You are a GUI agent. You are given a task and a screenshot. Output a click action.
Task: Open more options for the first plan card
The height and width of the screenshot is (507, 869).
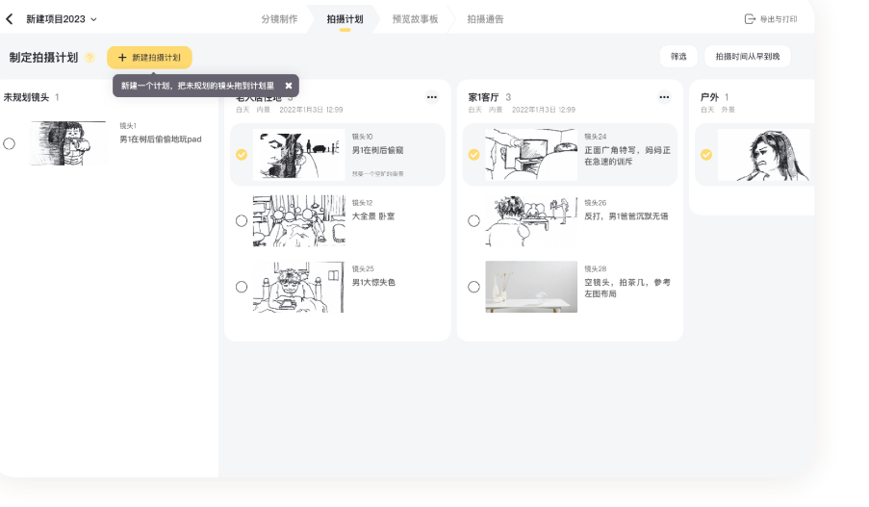431,97
